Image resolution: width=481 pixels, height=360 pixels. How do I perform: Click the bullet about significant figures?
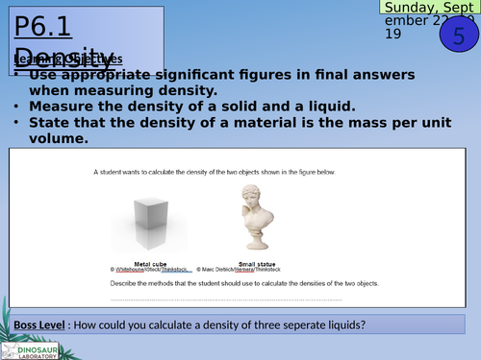[x=222, y=83]
